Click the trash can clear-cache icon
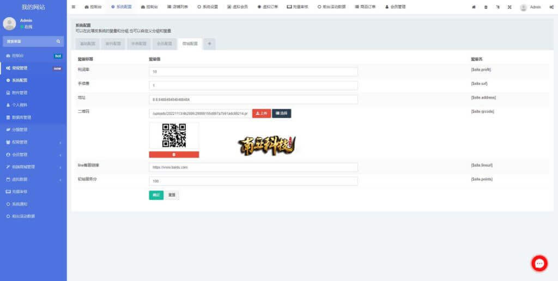The image size is (558, 281). pos(486,7)
